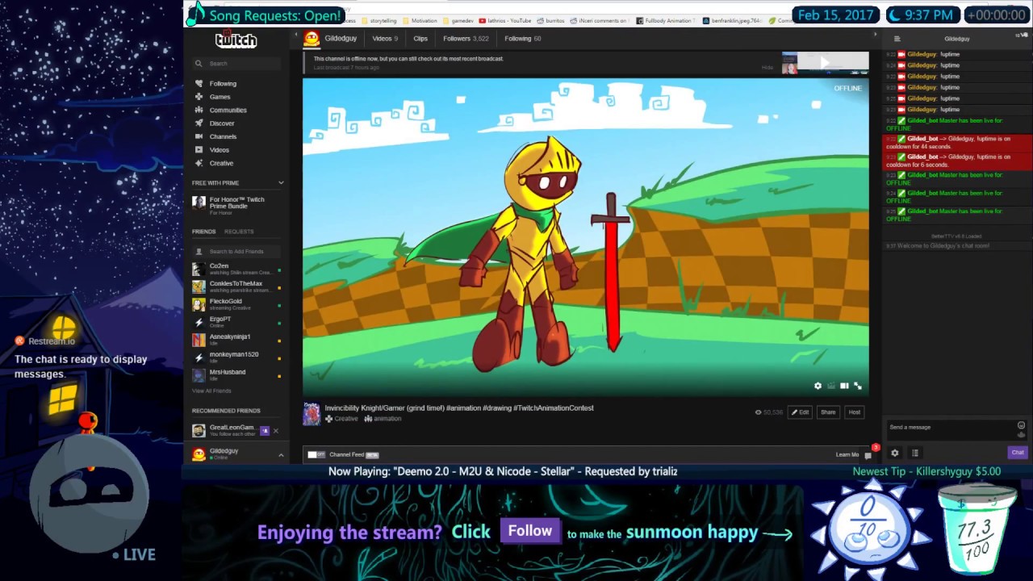Toggle fullscreen on the video player
1033x581 pixels.
click(x=858, y=387)
